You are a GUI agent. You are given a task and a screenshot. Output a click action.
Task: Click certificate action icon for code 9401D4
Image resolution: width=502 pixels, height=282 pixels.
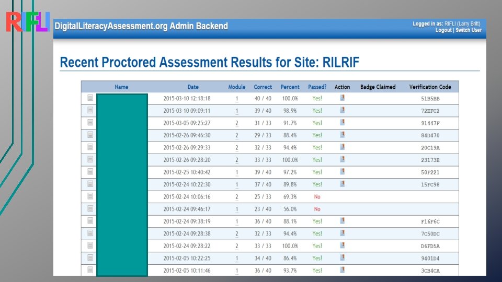coord(342,257)
